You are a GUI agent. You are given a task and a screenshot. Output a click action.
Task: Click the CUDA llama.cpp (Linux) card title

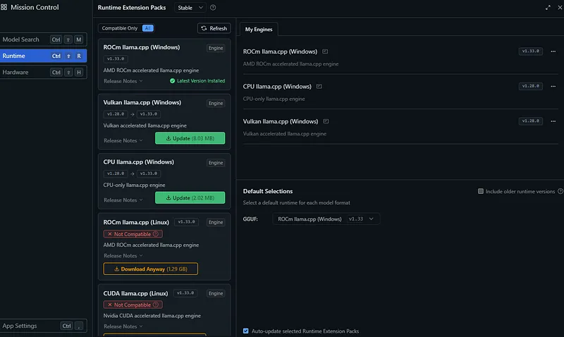(135, 293)
